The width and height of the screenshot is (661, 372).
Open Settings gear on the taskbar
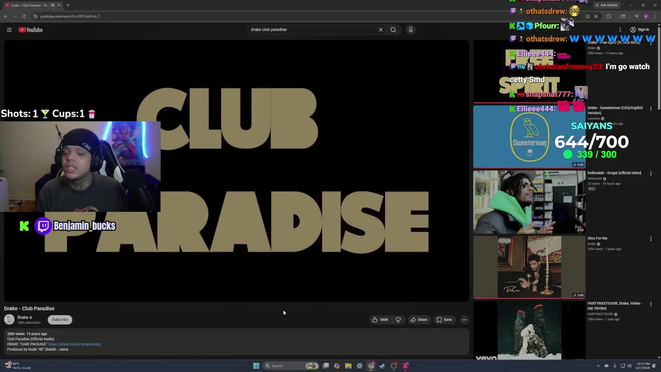click(x=359, y=366)
